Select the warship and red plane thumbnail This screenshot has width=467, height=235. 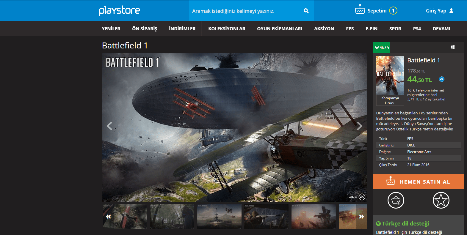click(x=219, y=217)
